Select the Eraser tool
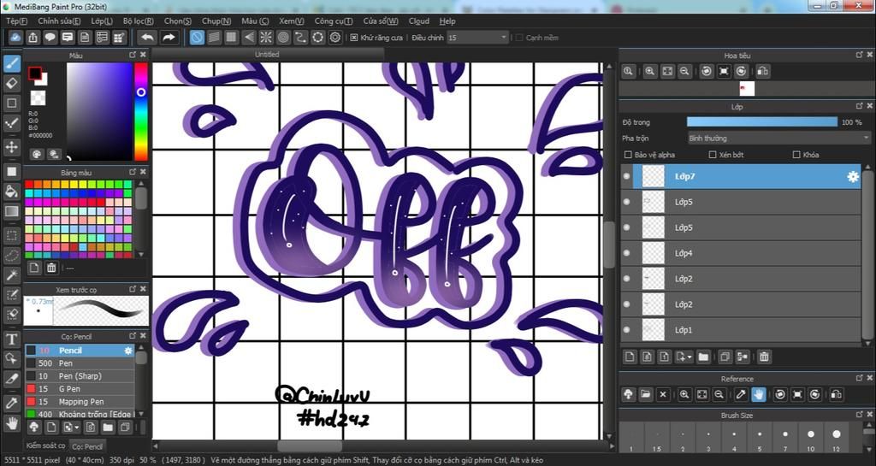Image resolution: width=876 pixels, height=466 pixels. pos(12,83)
